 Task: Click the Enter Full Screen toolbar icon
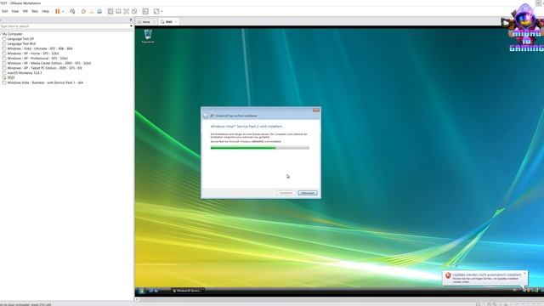[127, 11]
